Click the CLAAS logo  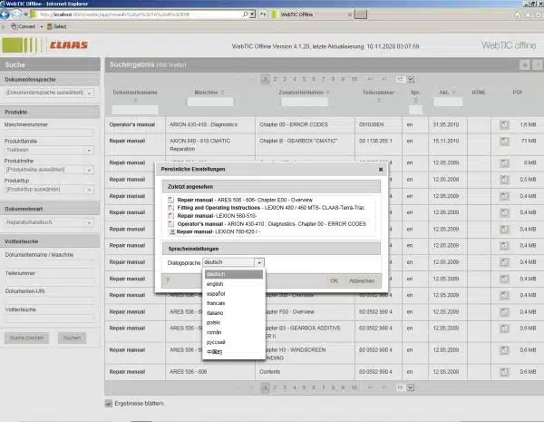coord(68,45)
